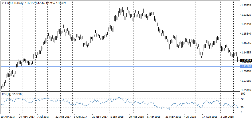Screen dimensions: 252x120
Task: Click the blue 1.11000 price tag
Action: (246, 66)
